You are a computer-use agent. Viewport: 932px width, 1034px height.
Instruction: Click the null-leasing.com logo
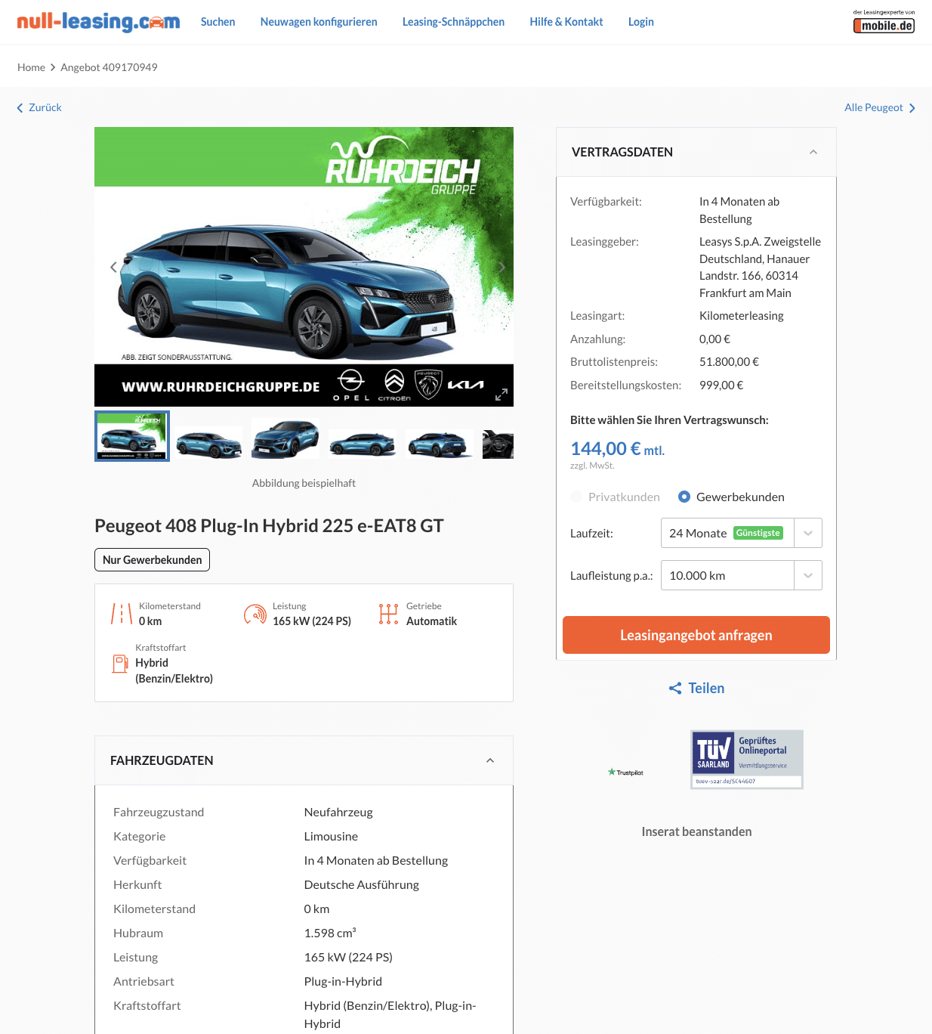click(98, 22)
